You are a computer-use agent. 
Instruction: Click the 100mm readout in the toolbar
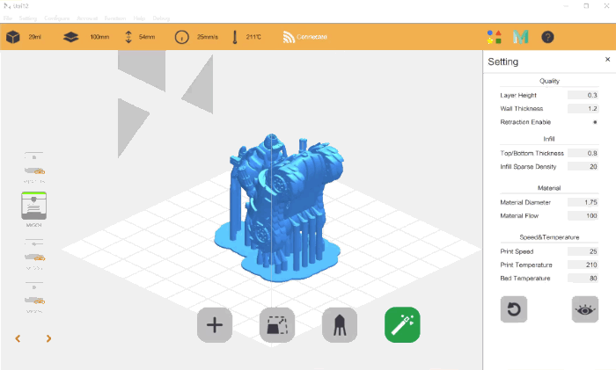(x=99, y=37)
